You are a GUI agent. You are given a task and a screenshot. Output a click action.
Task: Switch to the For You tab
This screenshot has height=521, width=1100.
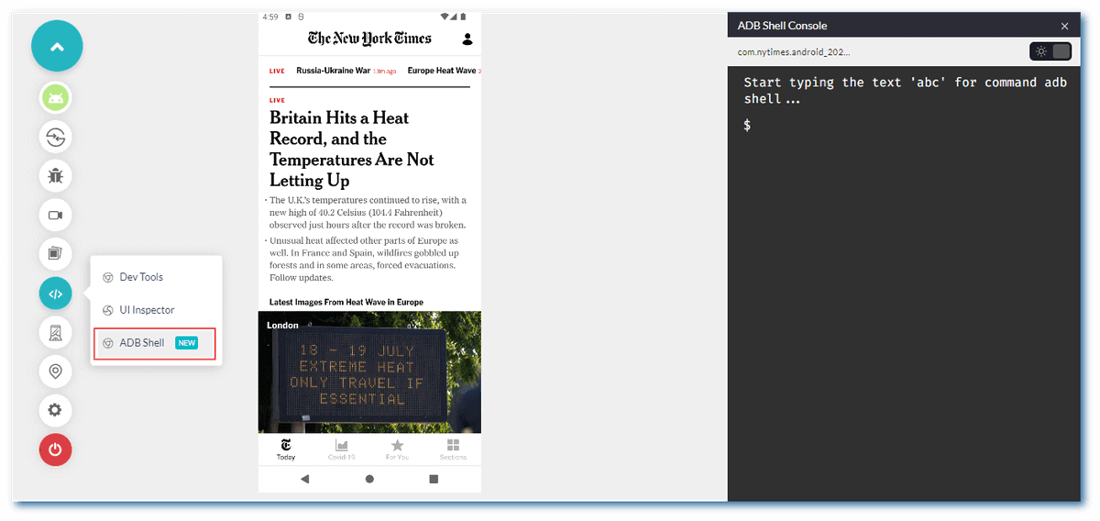pos(397,449)
